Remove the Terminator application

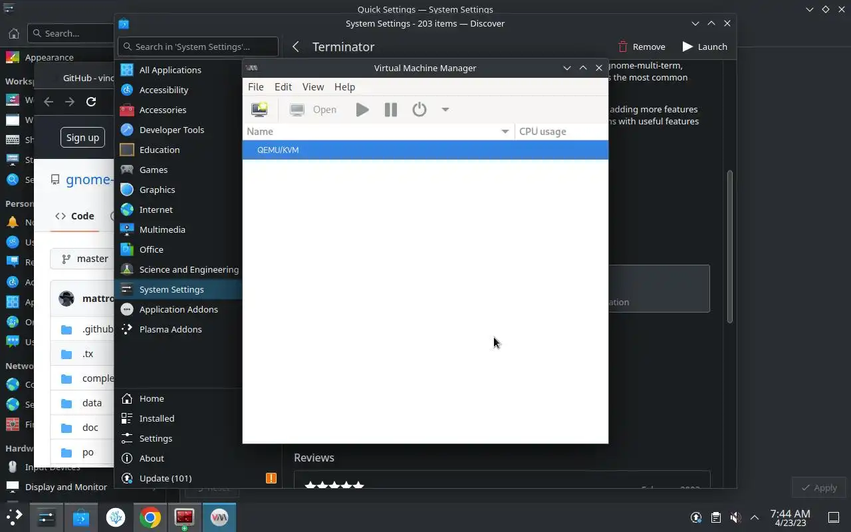642,47
